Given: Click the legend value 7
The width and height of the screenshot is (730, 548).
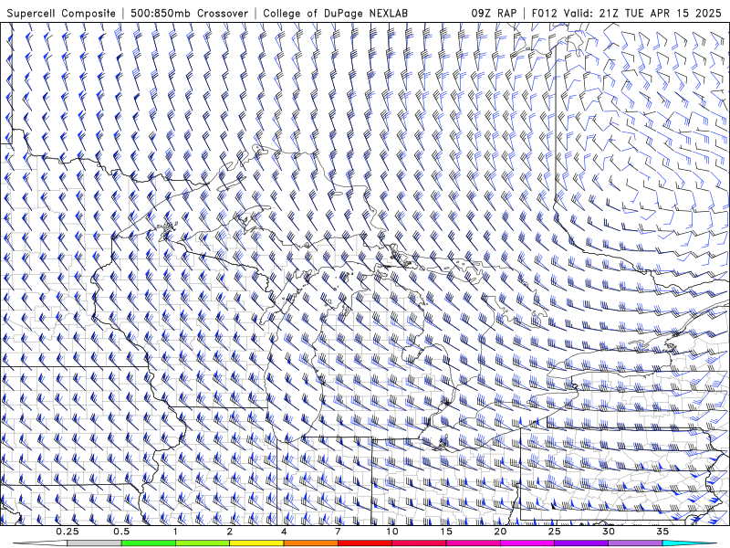Looking at the screenshot, I should coord(338,532).
